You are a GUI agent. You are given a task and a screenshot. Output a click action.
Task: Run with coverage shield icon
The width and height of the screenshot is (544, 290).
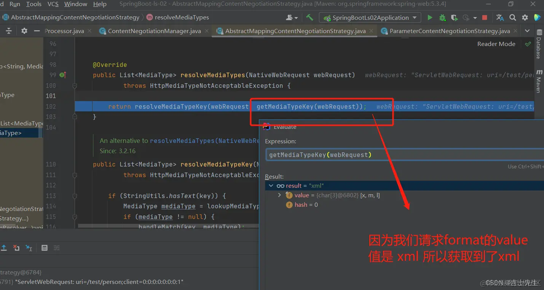tap(454, 17)
